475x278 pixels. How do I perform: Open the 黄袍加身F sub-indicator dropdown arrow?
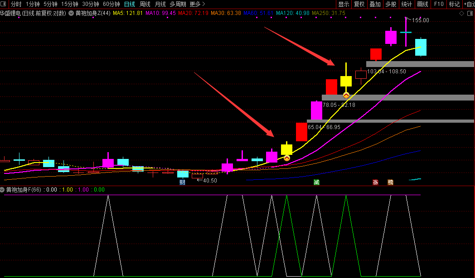pyautogui.click(x=3, y=190)
